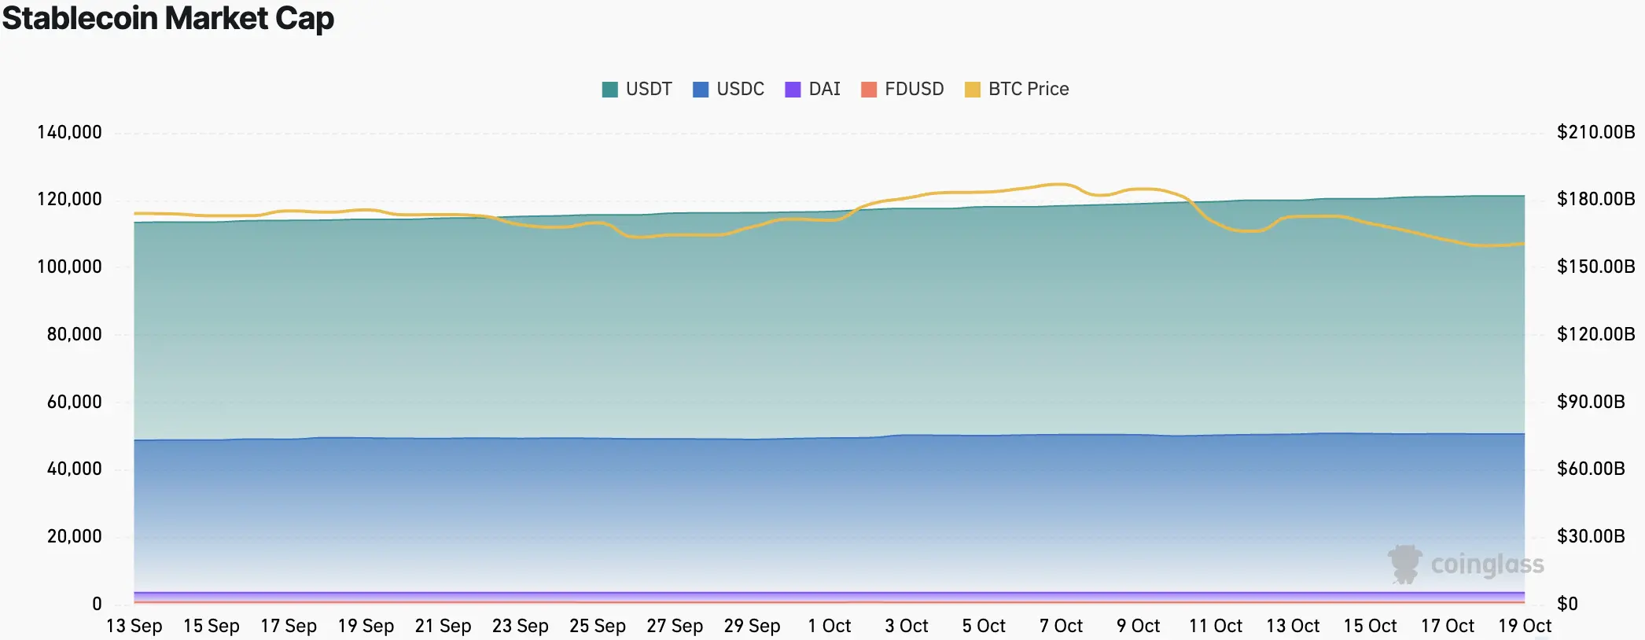Select the 1 Oct x-axis date label
1645x640 pixels.
[x=830, y=626]
